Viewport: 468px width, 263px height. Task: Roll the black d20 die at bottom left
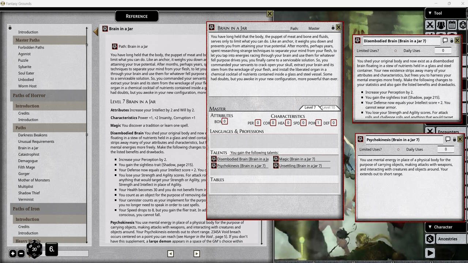(x=34, y=249)
